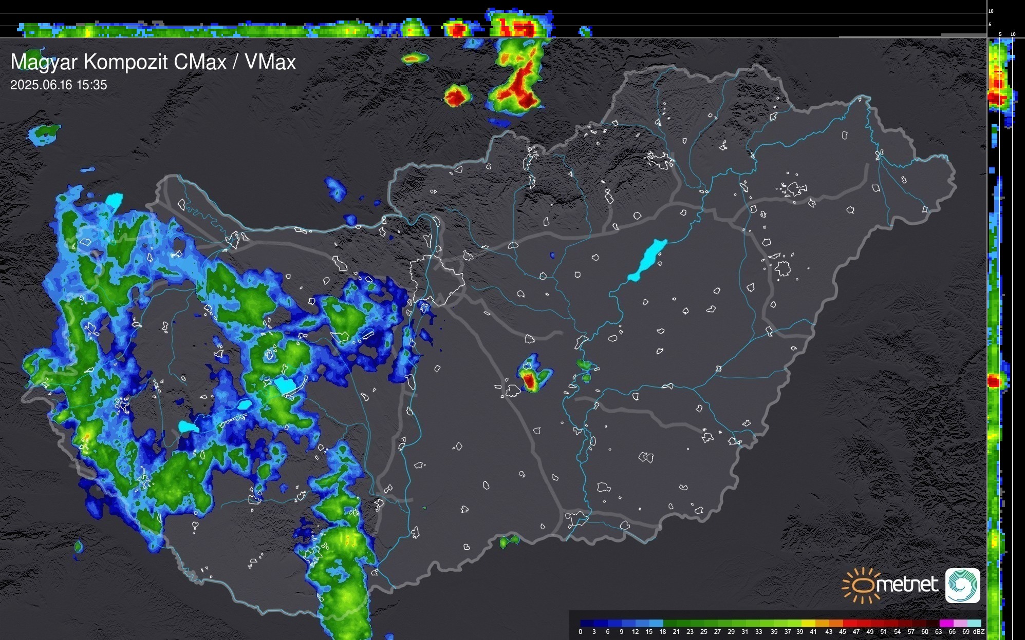Click the 2025.06.16 15:35 timestamp
Screen dimensions: 1025x640
pyautogui.click(x=59, y=85)
